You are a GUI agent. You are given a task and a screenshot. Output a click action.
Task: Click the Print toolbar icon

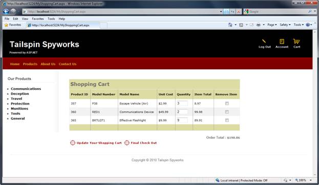tap(259, 25)
